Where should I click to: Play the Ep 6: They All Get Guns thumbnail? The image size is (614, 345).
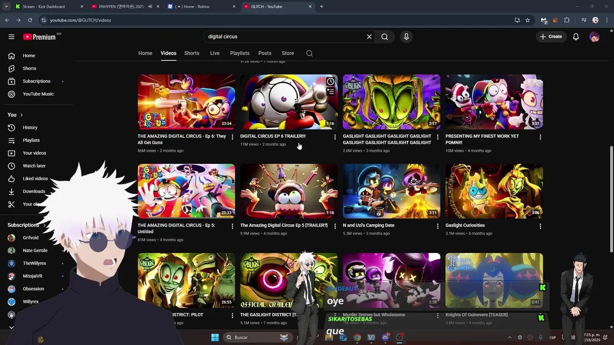pyautogui.click(x=186, y=102)
